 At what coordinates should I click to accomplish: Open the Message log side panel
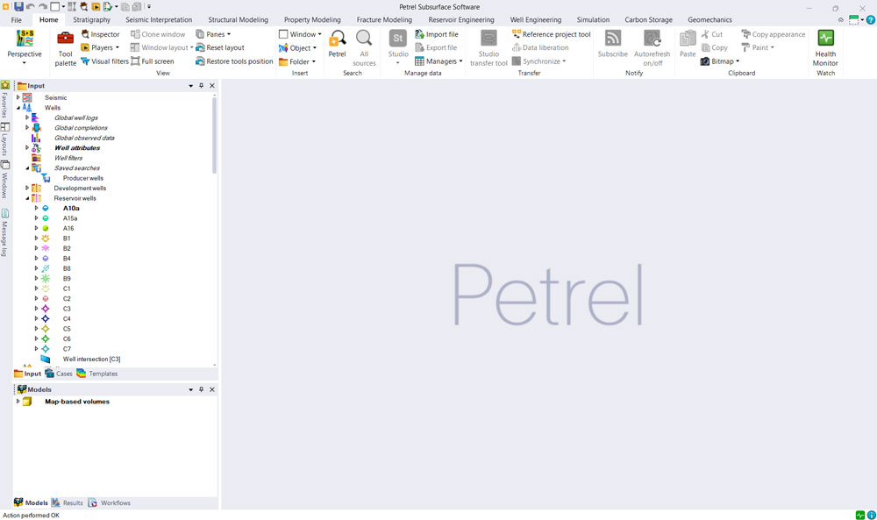[x=4, y=232]
